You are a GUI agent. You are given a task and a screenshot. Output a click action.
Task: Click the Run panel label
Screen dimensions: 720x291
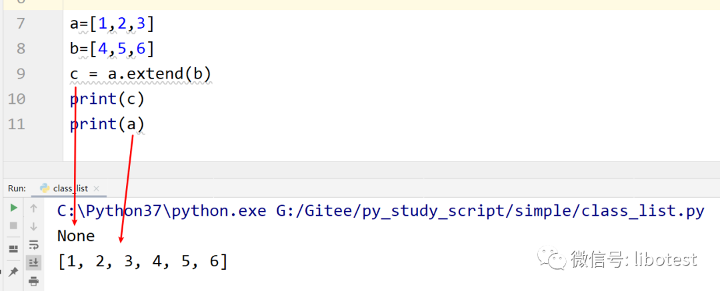[17, 188]
